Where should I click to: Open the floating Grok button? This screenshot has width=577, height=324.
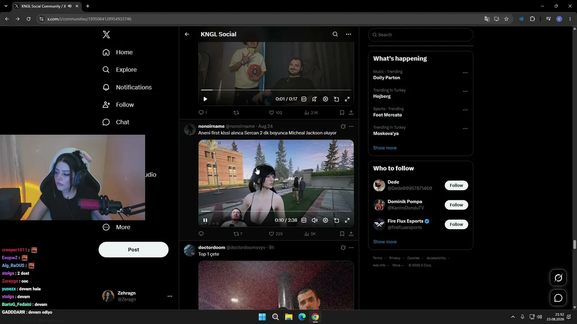(558, 278)
